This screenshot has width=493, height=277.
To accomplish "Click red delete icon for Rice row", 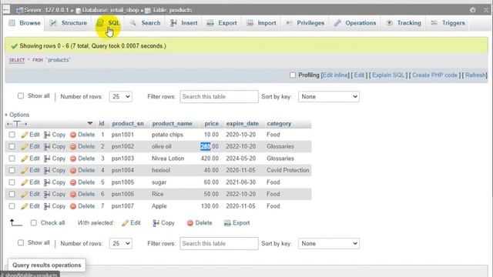I will click(x=73, y=195).
